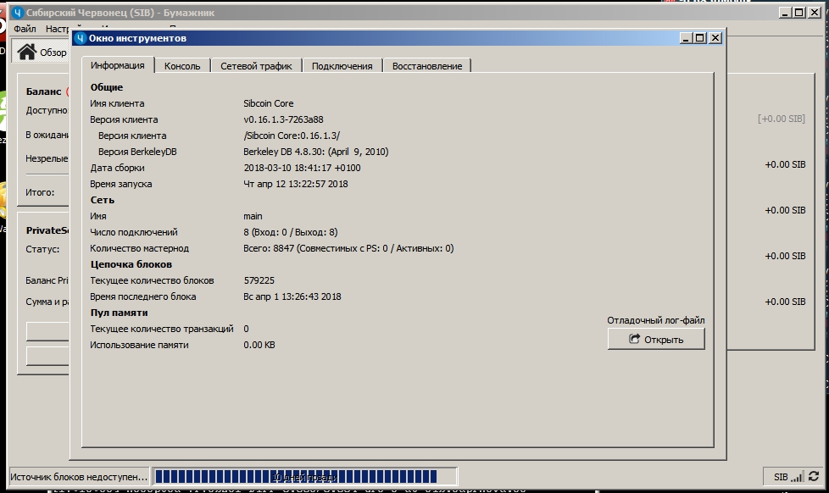Click the Итого: label in main window
829x493 pixels.
click(x=40, y=192)
